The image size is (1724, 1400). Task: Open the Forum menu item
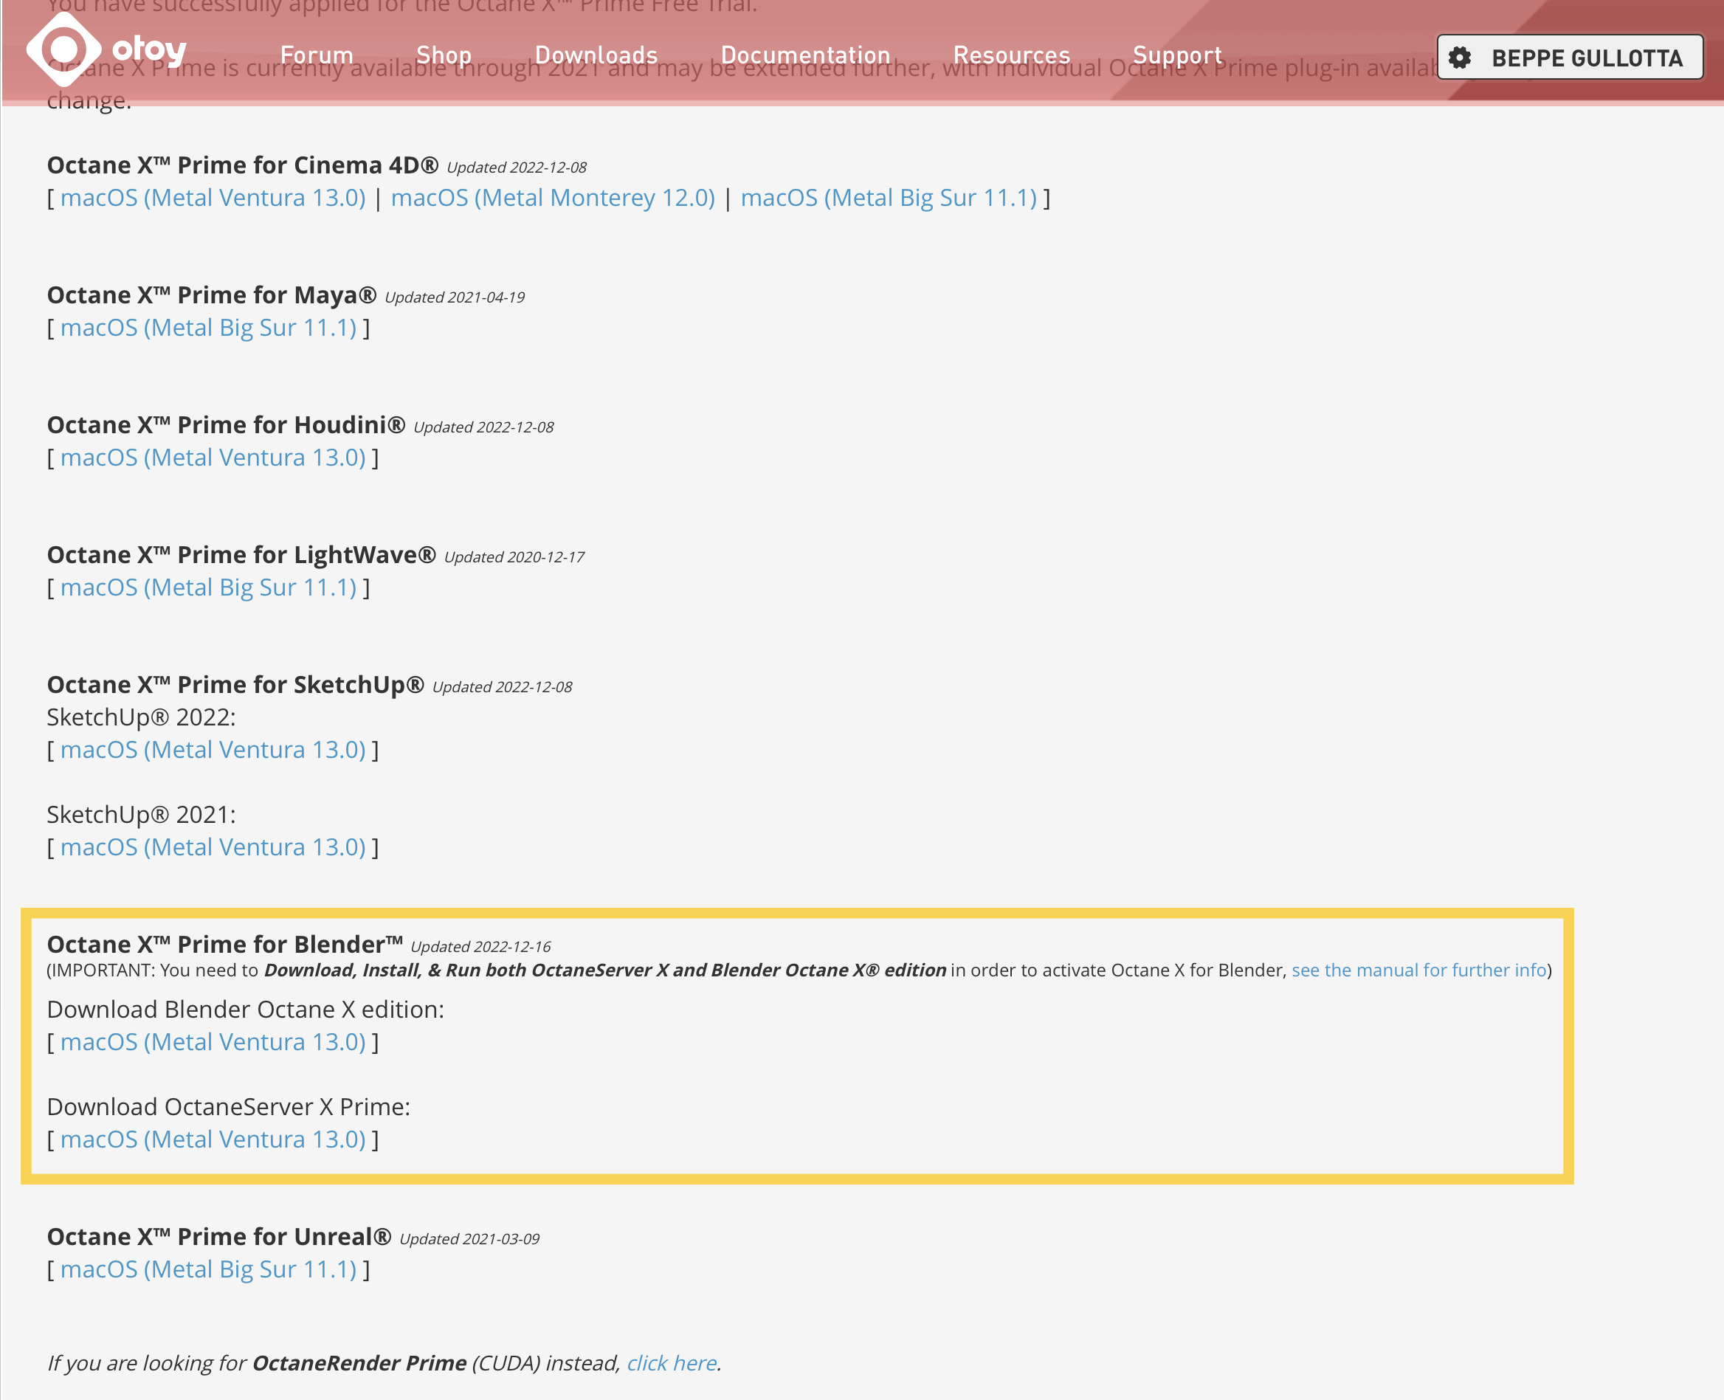pyautogui.click(x=317, y=55)
